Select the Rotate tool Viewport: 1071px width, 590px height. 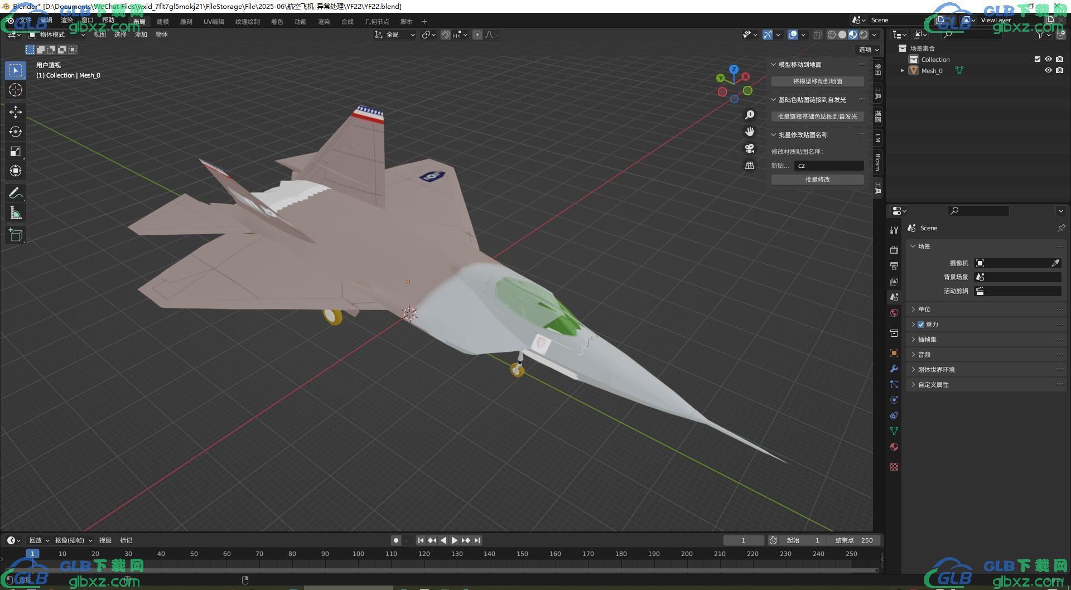pos(15,132)
